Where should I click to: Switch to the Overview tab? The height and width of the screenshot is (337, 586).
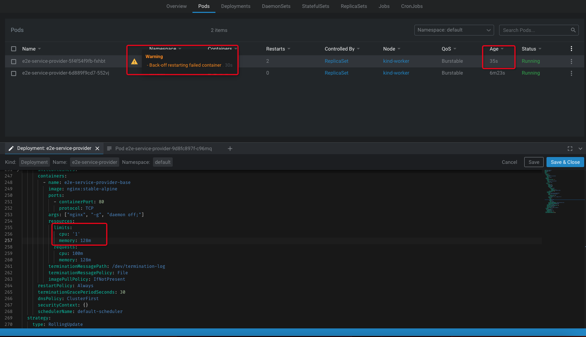pos(176,6)
